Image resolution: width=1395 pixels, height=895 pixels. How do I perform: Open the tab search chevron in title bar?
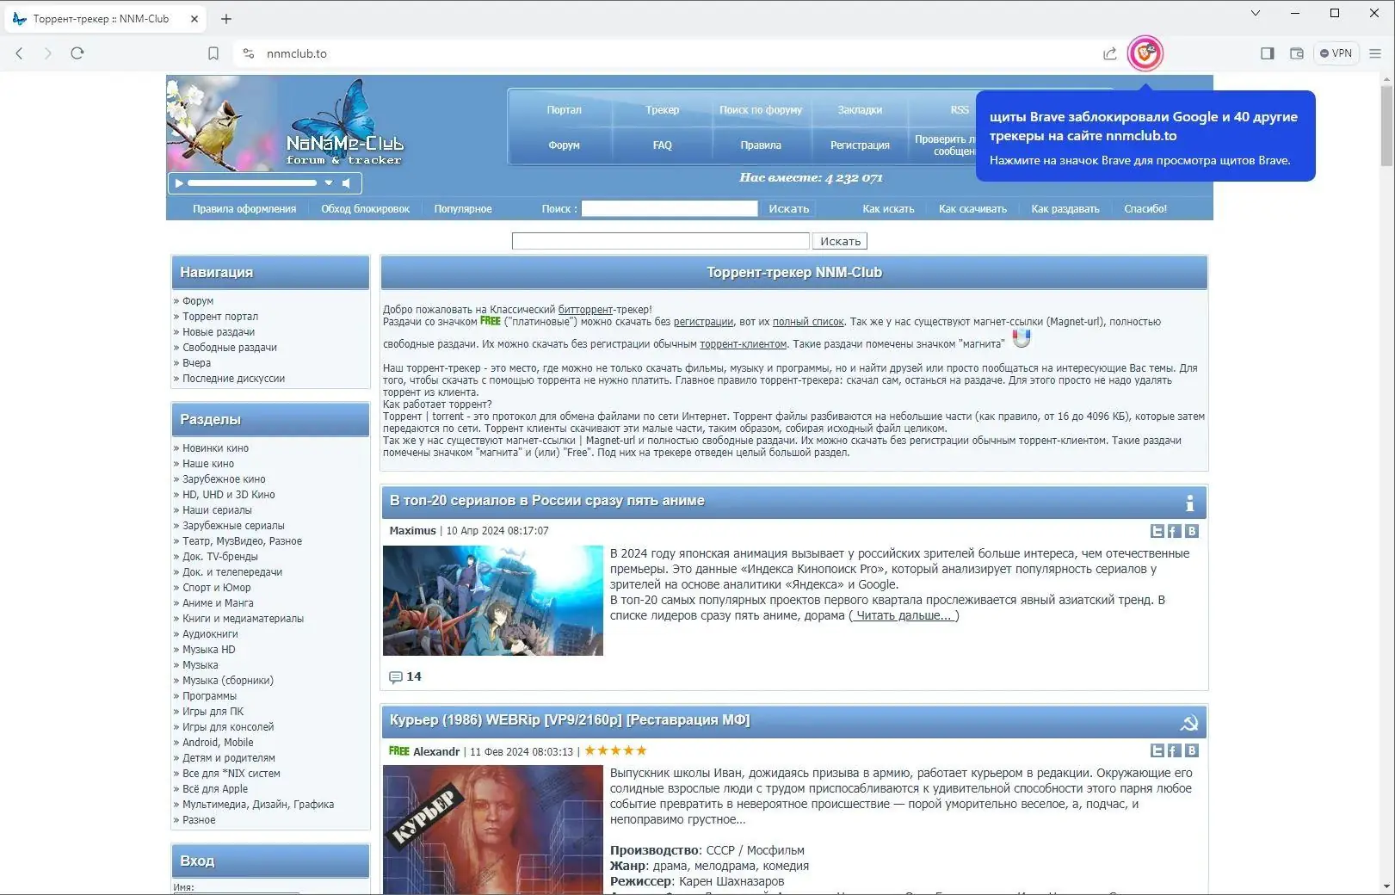coord(1255,13)
